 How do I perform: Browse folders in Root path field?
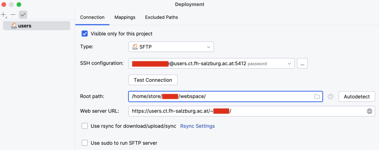[x=317, y=97]
